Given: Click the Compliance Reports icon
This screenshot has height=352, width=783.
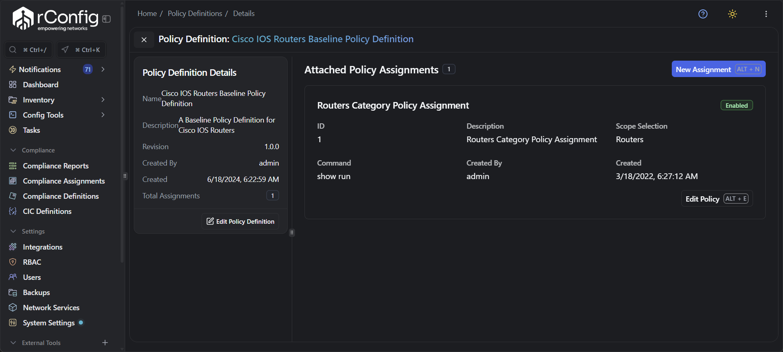Looking at the screenshot, I should (13, 166).
